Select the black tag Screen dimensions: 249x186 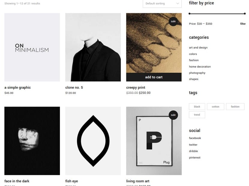pyautogui.click(x=197, y=106)
